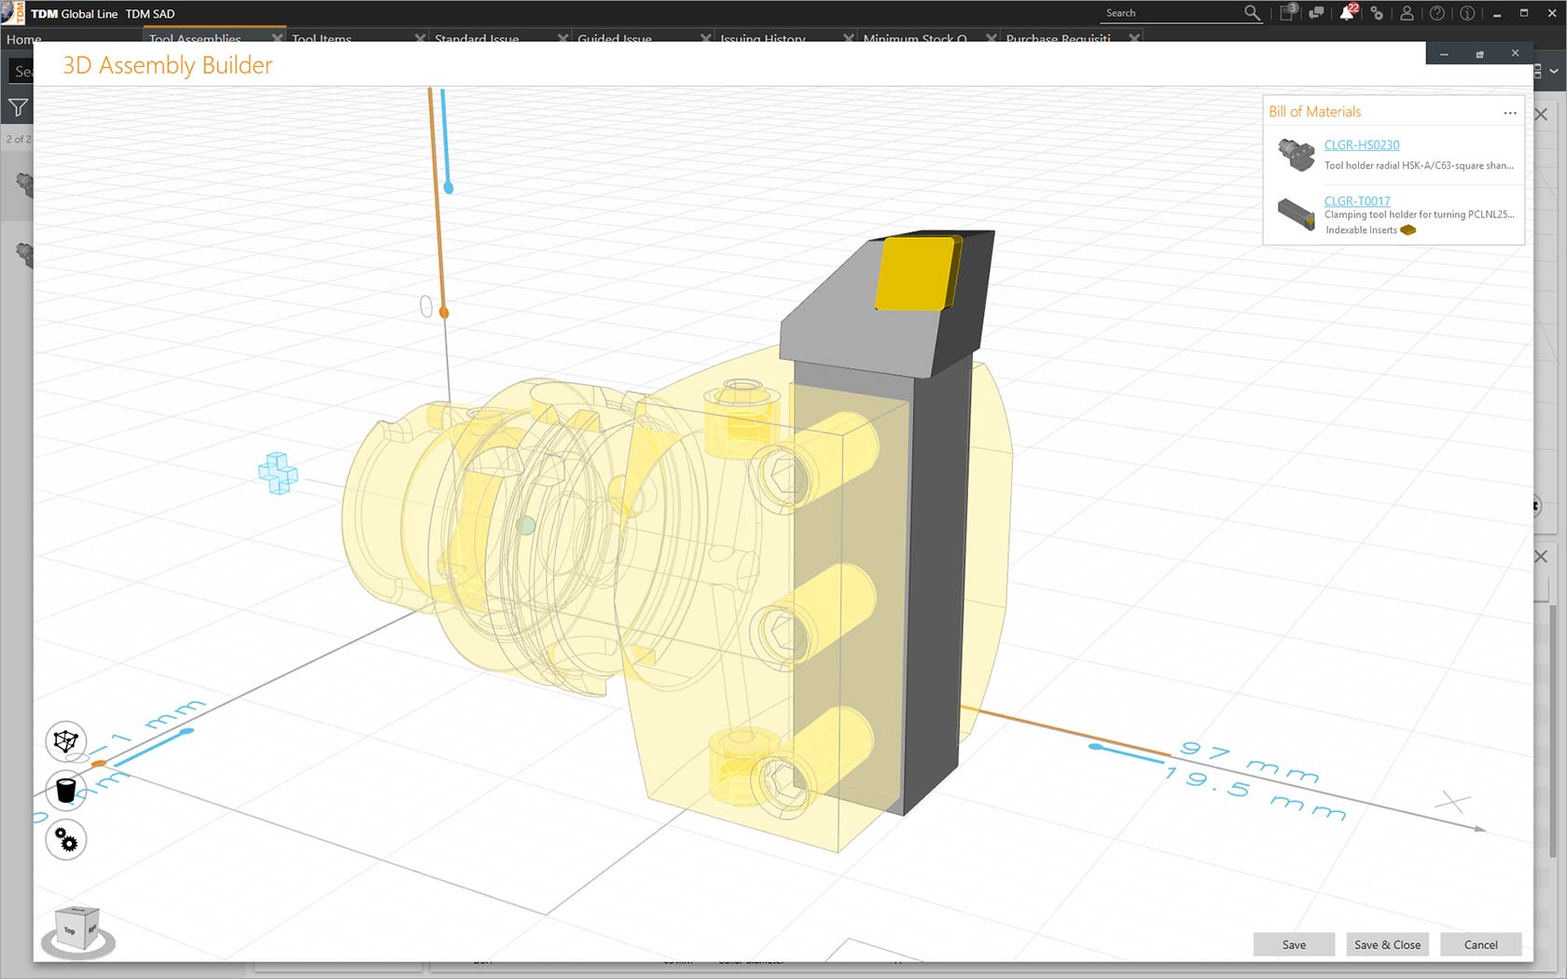The width and height of the screenshot is (1567, 979).
Task: Click the Save button
Action: (1294, 945)
